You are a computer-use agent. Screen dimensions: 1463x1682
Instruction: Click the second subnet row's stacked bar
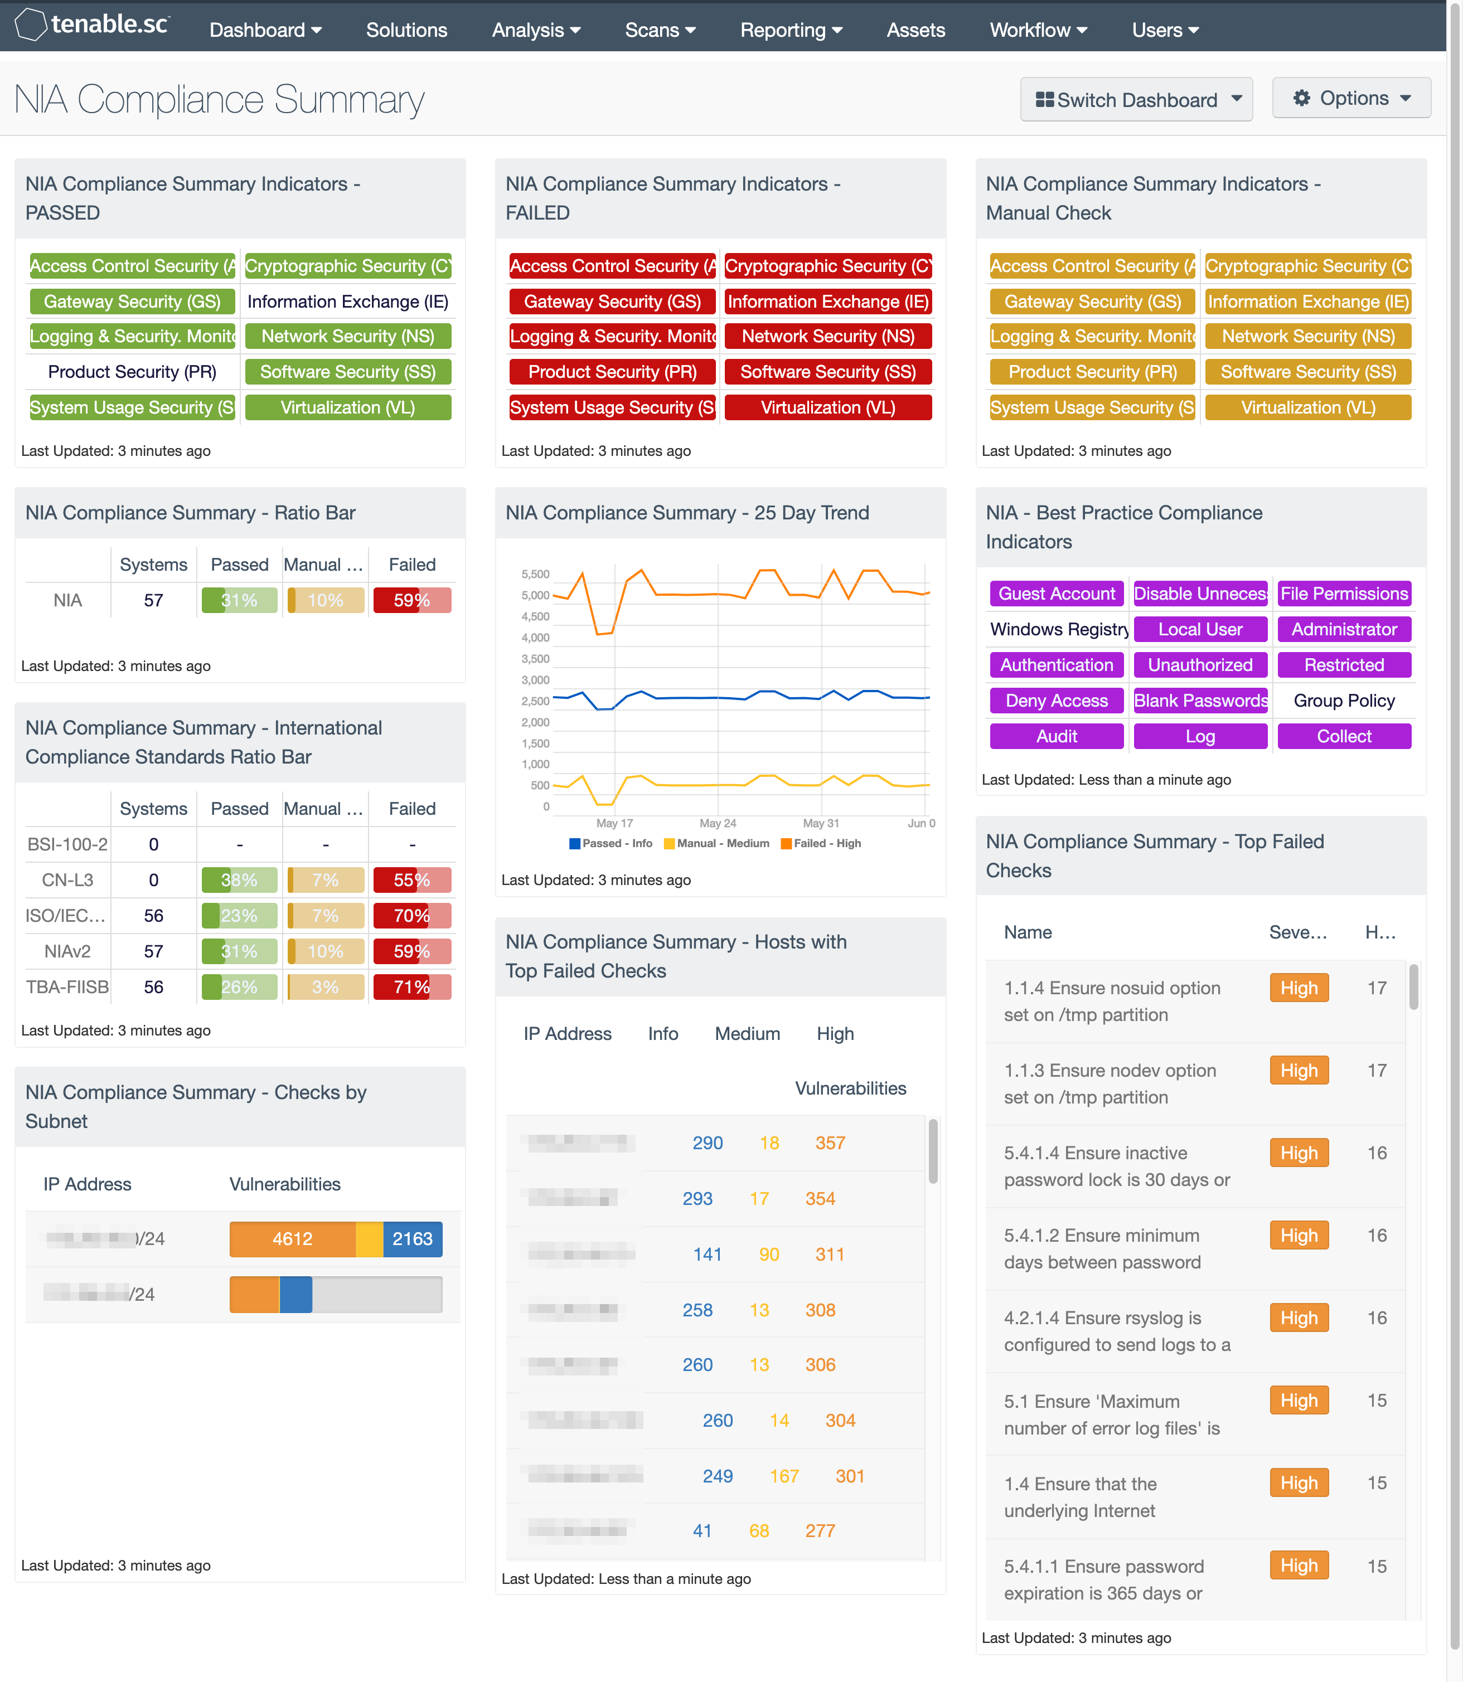(x=336, y=1294)
